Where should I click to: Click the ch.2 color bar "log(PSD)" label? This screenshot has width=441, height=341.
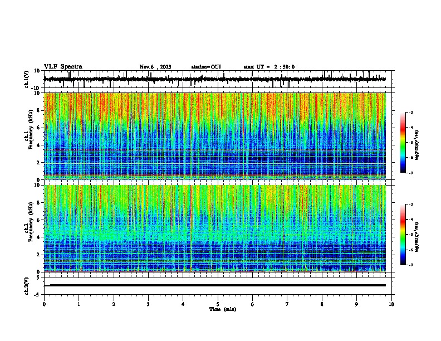pos(416,237)
